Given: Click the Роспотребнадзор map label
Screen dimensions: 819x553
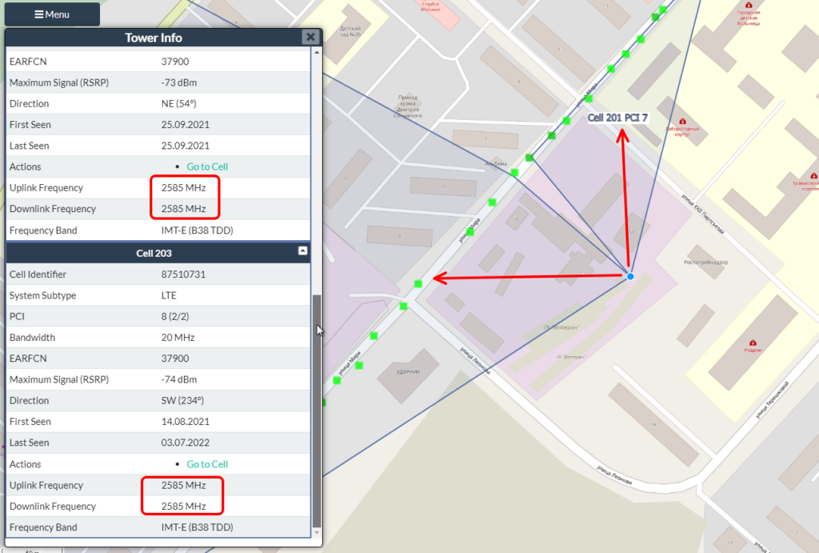Looking at the screenshot, I should click(x=706, y=262).
